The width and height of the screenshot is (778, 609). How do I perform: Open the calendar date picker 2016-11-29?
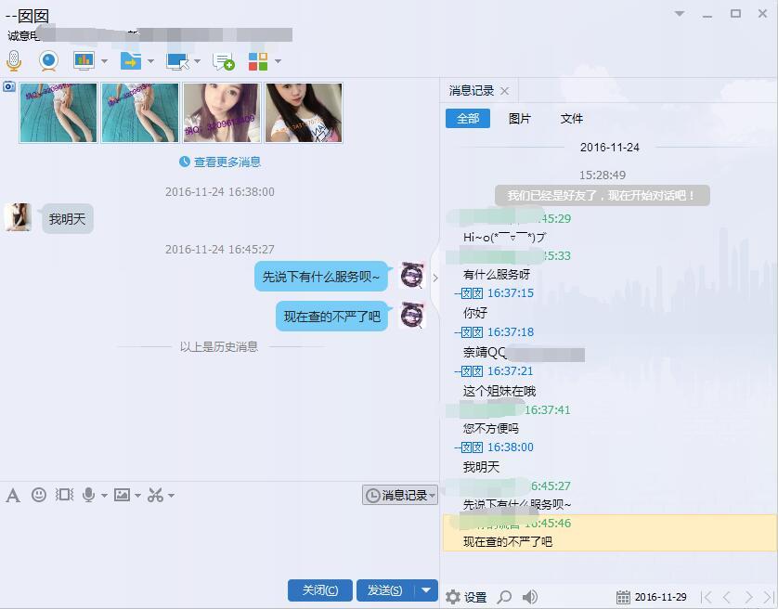pos(652,597)
